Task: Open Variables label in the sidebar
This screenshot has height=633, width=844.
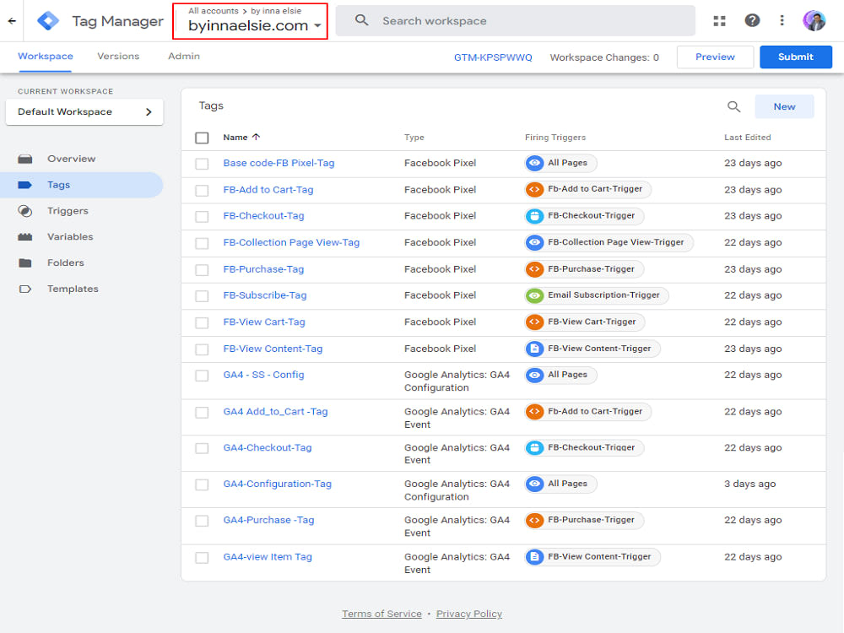Action: [70, 237]
